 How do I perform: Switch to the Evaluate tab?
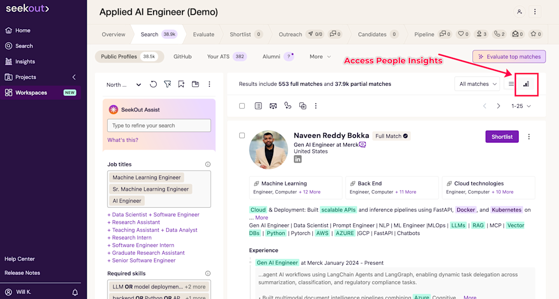[x=203, y=34]
